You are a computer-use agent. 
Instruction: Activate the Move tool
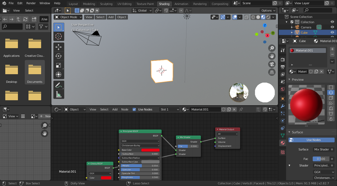[59, 47]
